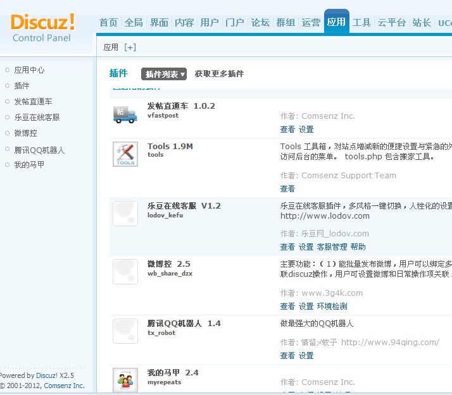452x395 pixels.
Task: Switch to the 全局 tab
Action: (x=134, y=23)
